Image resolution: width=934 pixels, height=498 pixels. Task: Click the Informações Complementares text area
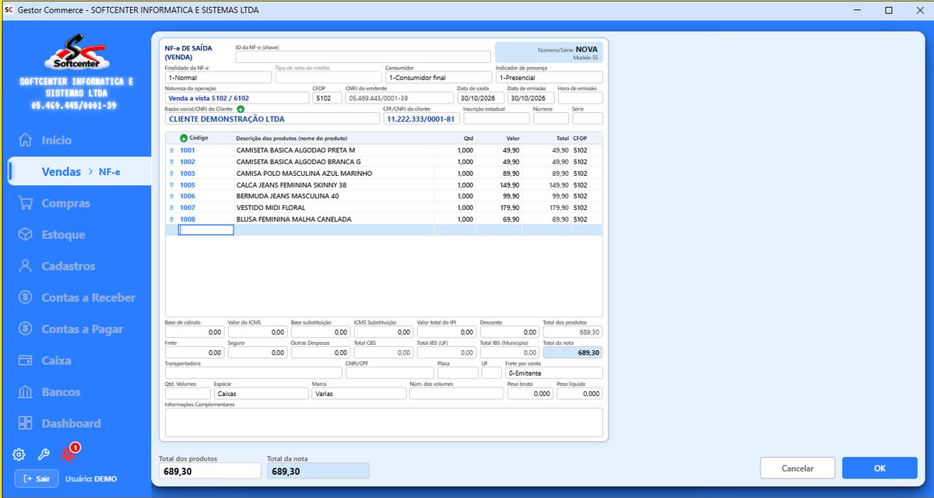384,423
